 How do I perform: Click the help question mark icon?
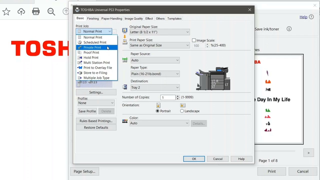311,17
